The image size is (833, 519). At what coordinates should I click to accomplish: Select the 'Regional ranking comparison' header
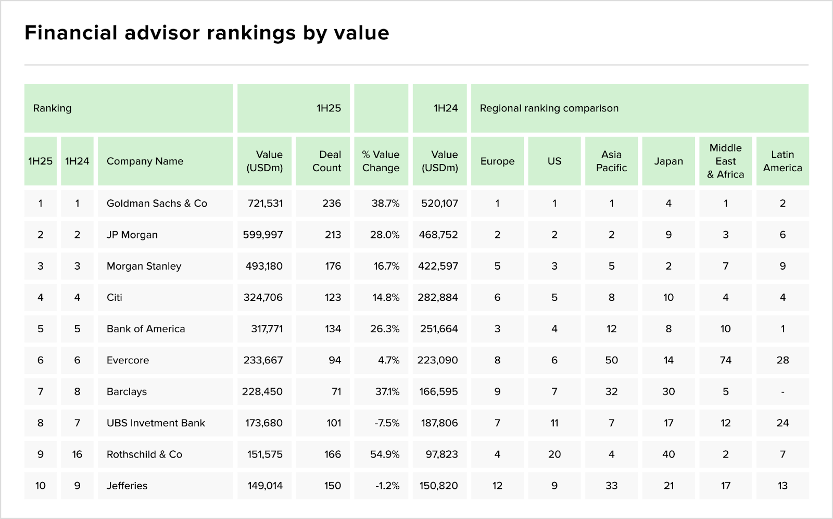pos(639,108)
